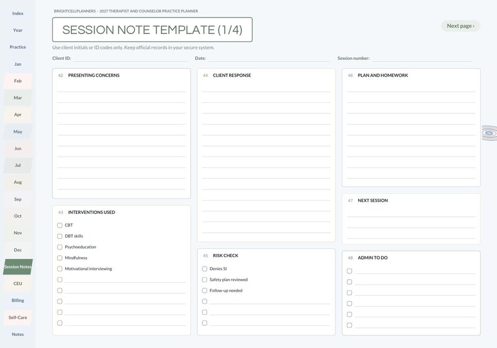Check Safety plan reviewed box
The height and width of the screenshot is (348, 497).
coord(205,280)
